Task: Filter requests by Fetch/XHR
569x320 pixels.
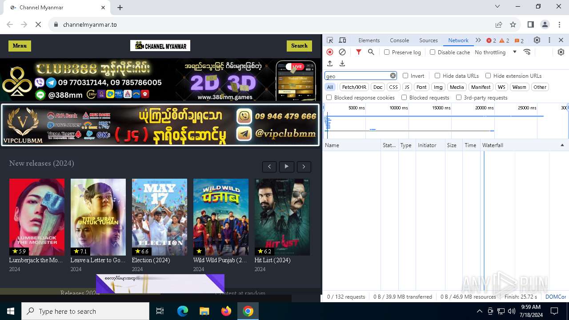Action: 354,87
